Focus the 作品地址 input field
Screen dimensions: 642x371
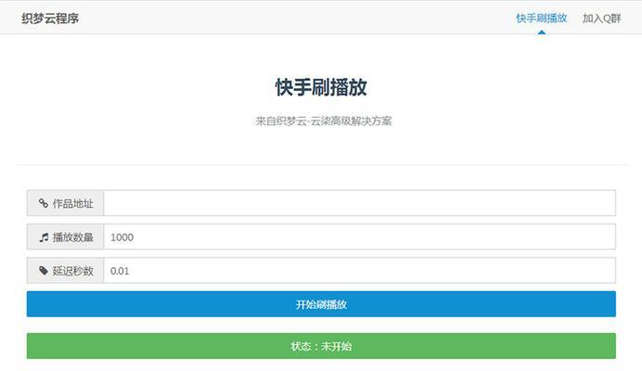(359, 203)
